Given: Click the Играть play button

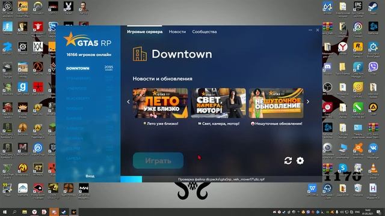Looking at the screenshot, I should (x=158, y=161).
